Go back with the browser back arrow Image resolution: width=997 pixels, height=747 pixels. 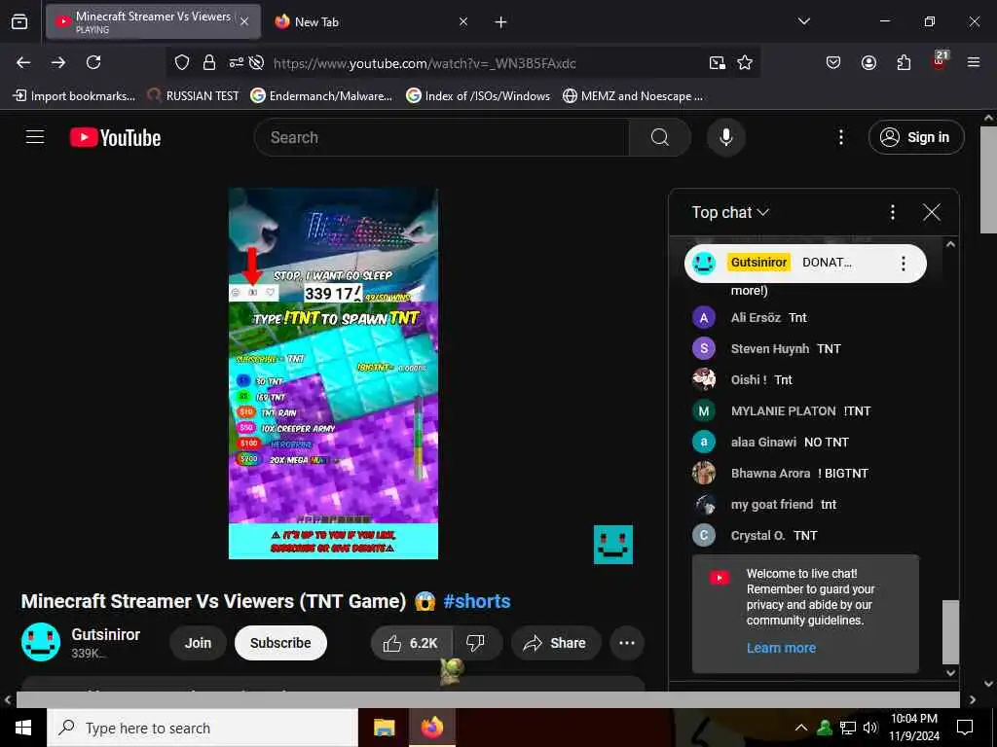click(x=23, y=62)
